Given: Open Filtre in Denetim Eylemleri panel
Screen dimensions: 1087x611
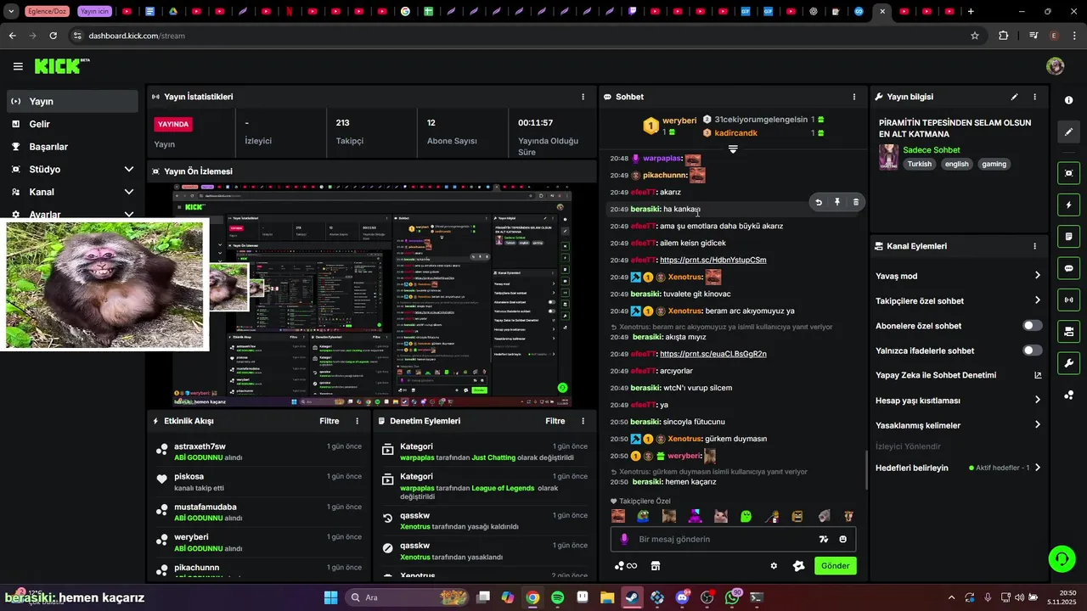Looking at the screenshot, I should pyautogui.click(x=555, y=421).
